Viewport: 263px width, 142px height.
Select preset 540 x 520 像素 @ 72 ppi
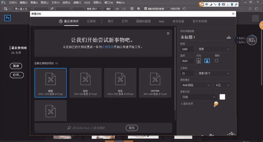coord(85,83)
